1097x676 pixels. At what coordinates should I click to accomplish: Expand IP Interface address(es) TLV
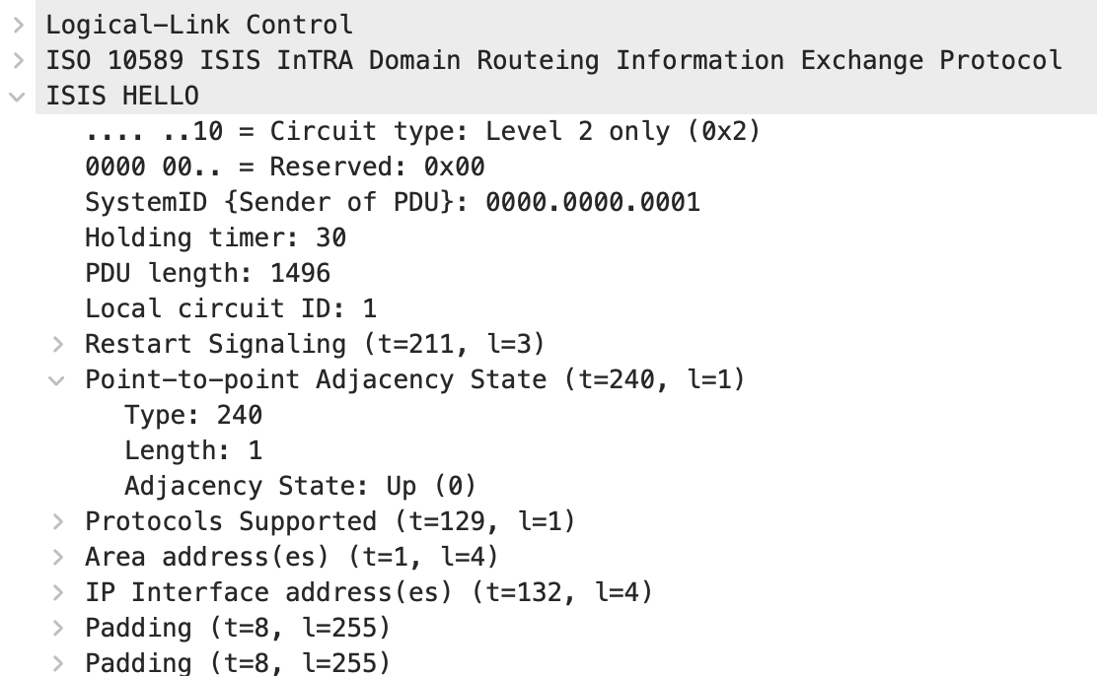(x=59, y=593)
